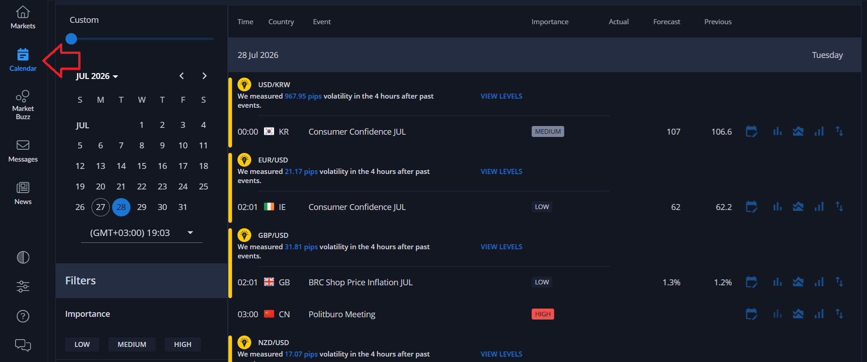Move the Custom date range slider handle

[71, 39]
